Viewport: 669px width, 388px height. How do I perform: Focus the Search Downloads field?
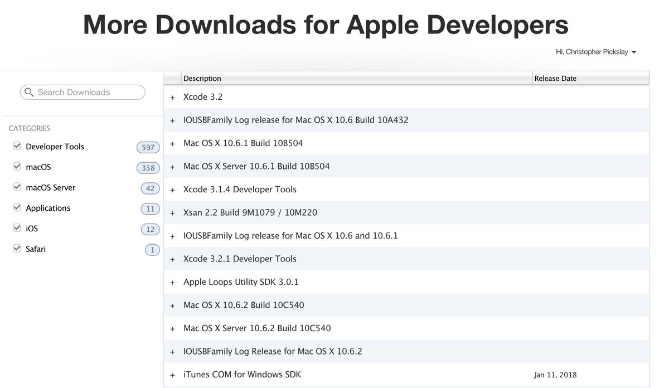pos(83,93)
